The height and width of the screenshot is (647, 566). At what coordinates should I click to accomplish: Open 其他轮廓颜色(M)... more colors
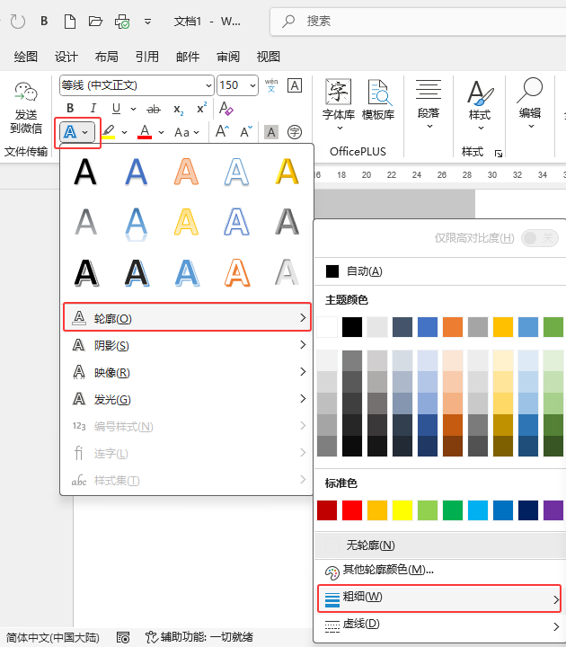click(439, 572)
